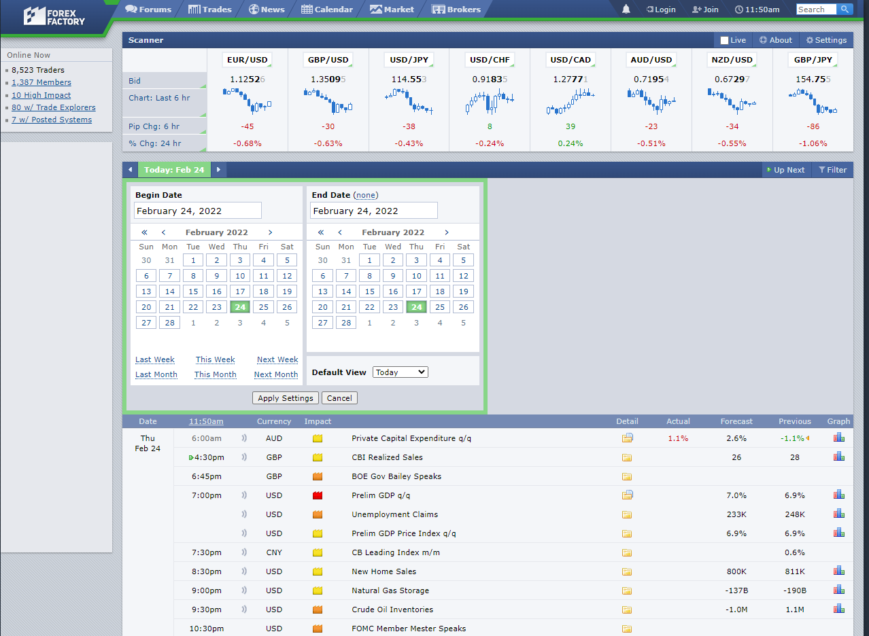Open the GBP/JPY candlestick chart

point(813,101)
